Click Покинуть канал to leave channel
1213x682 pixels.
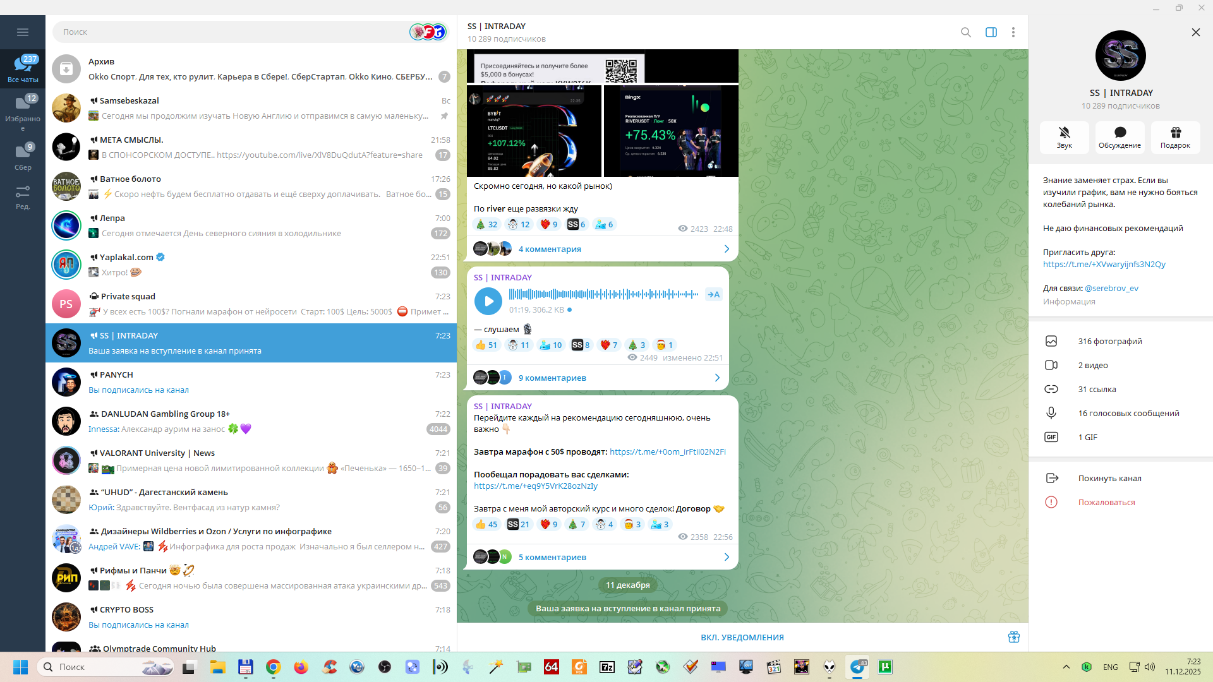(1109, 478)
